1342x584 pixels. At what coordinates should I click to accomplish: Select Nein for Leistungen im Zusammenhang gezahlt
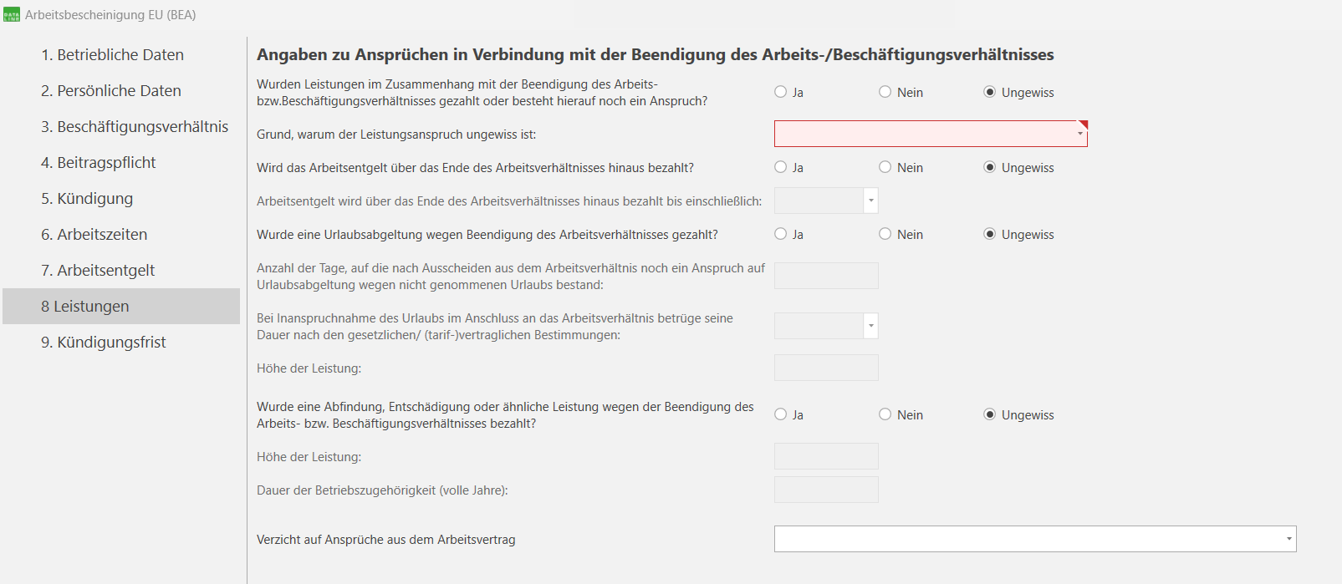[885, 92]
